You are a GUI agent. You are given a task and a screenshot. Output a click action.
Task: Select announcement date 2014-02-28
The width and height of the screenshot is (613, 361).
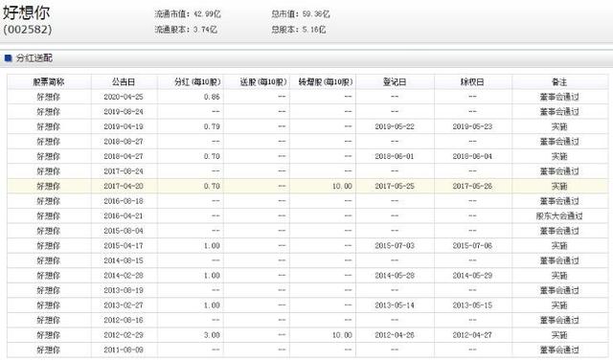click(124, 276)
